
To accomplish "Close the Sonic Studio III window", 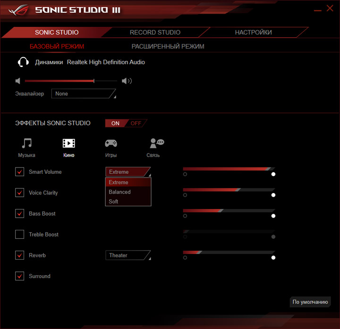I will 330,8.
